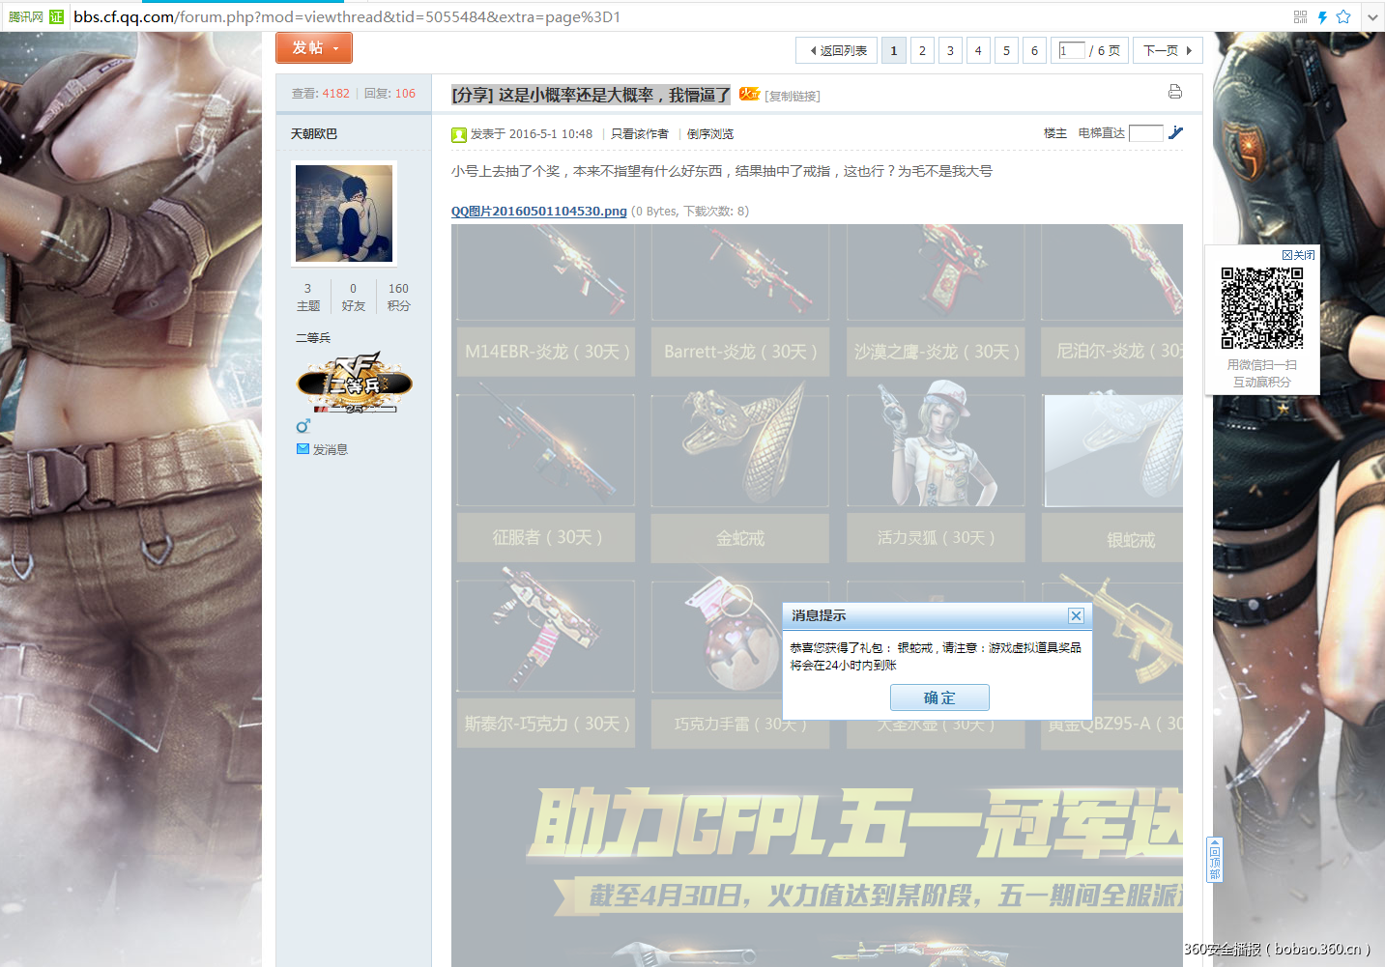Click the QR code icon in the browser toolbar
Viewport: 1385px width, 967px height.
(1299, 16)
